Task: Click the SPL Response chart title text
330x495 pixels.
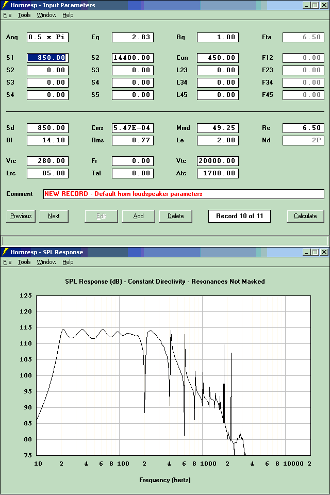Action: coord(165,282)
